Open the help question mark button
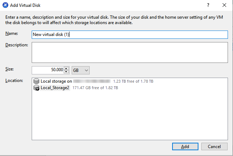This screenshot has width=233, height=156. 208,5
